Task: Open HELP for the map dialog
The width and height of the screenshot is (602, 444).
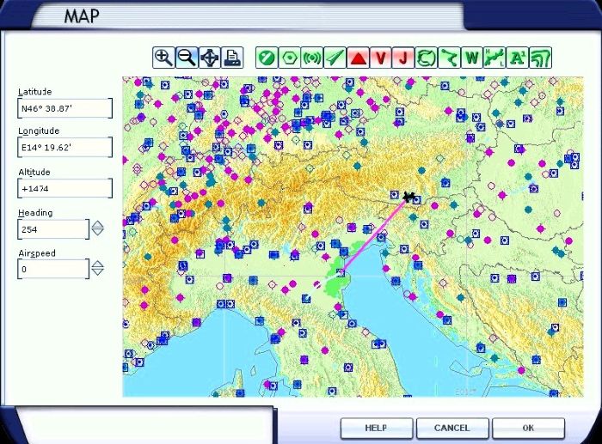Action: (376, 428)
